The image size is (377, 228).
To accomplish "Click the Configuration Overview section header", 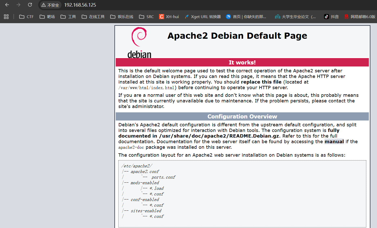I will click(242, 116).
